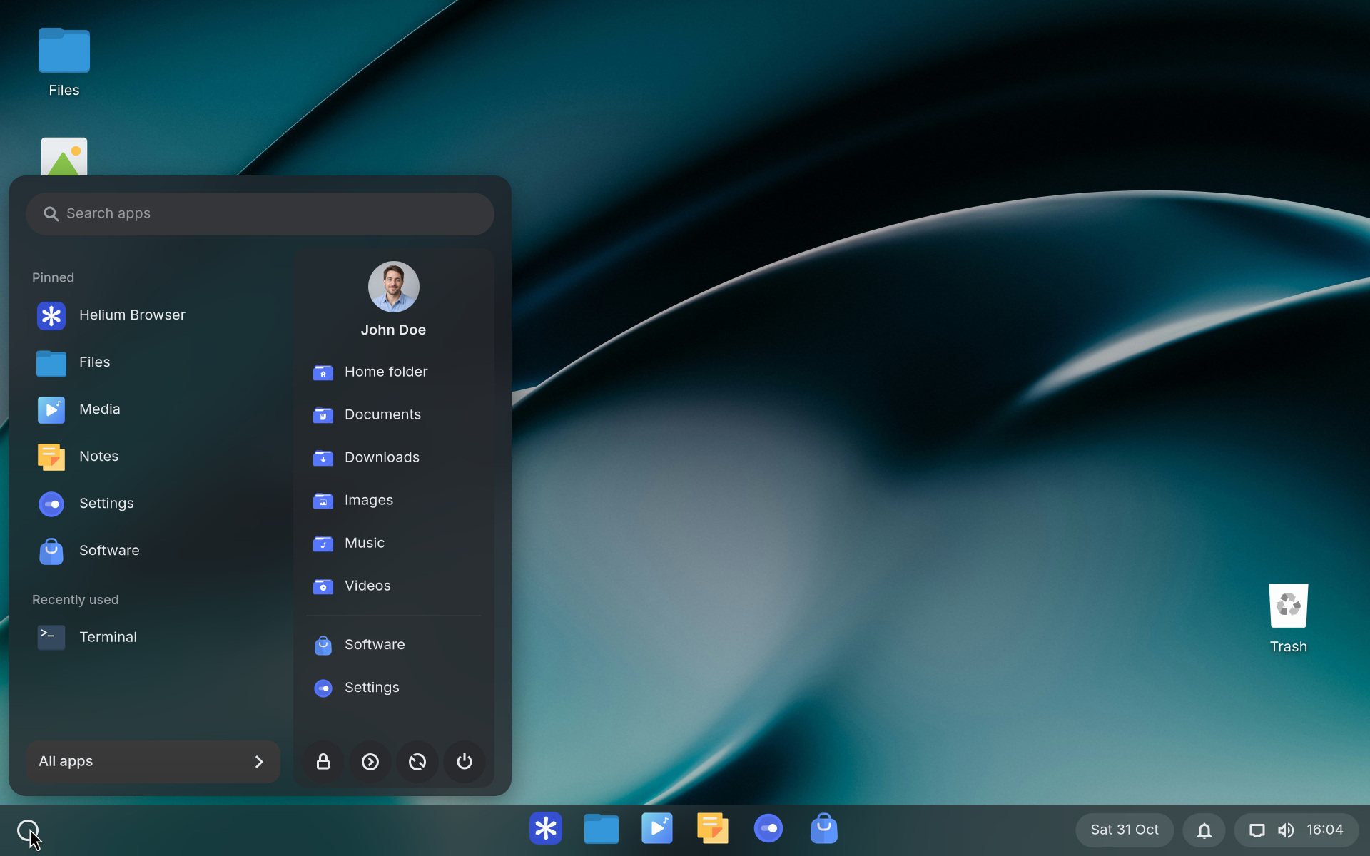Expand the All apps list
The height and width of the screenshot is (856, 1370).
click(153, 762)
